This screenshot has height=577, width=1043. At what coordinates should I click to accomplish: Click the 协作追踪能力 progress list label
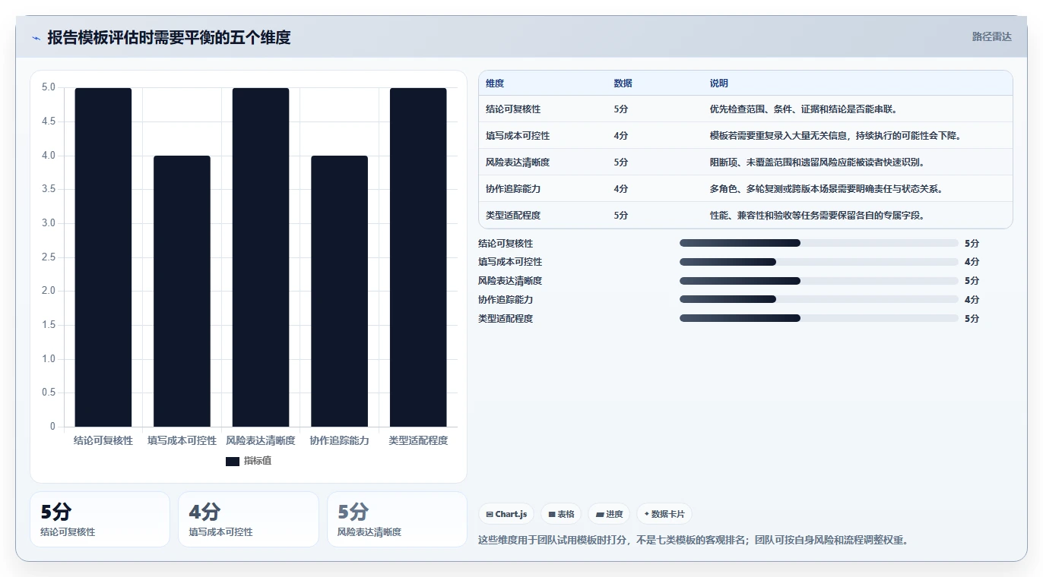506,300
